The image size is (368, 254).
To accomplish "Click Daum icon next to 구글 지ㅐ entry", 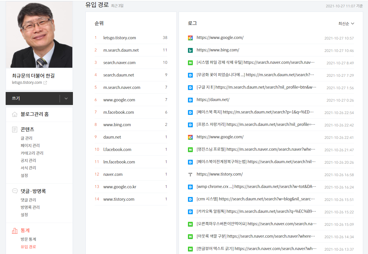I will (x=190, y=87).
